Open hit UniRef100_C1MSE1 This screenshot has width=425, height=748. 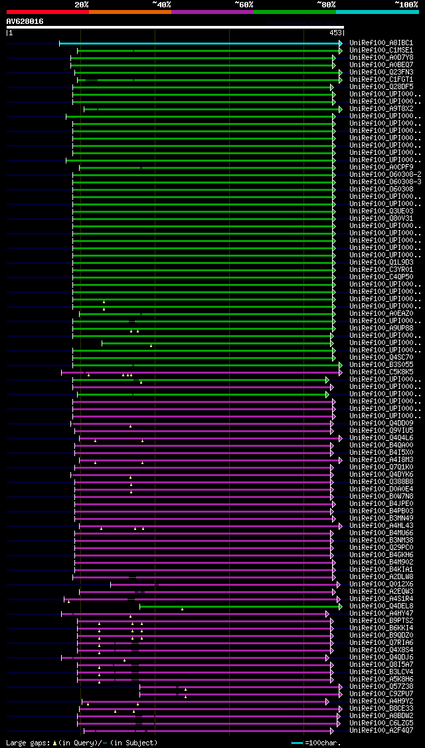coord(381,50)
